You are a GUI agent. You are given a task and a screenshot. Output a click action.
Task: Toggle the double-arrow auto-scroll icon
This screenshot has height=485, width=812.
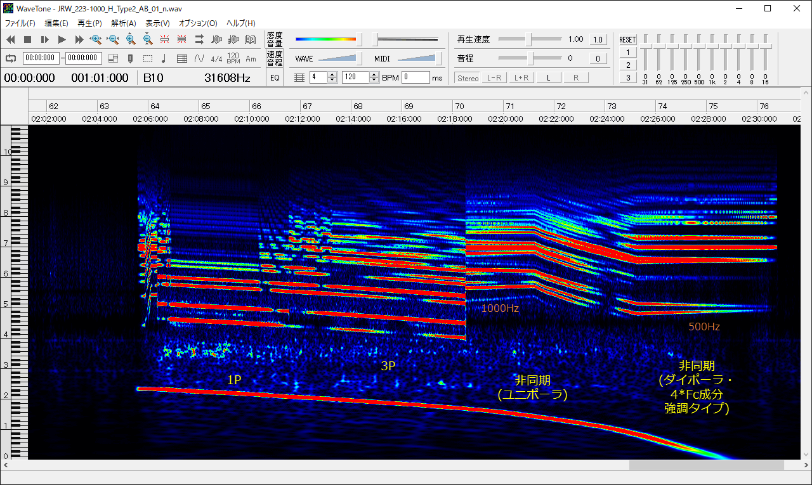pos(199,39)
